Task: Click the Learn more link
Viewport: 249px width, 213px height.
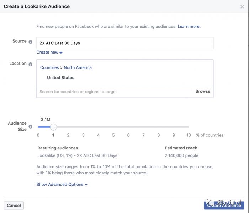Action: [x=189, y=27]
